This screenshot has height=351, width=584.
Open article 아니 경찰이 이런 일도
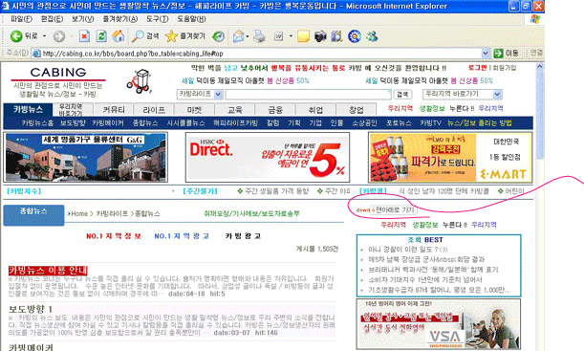tap(408, 250)
